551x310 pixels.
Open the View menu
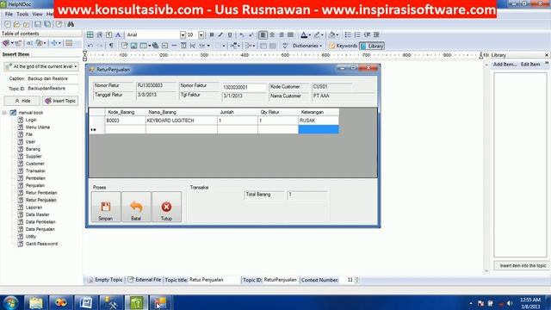pos(37,14)
